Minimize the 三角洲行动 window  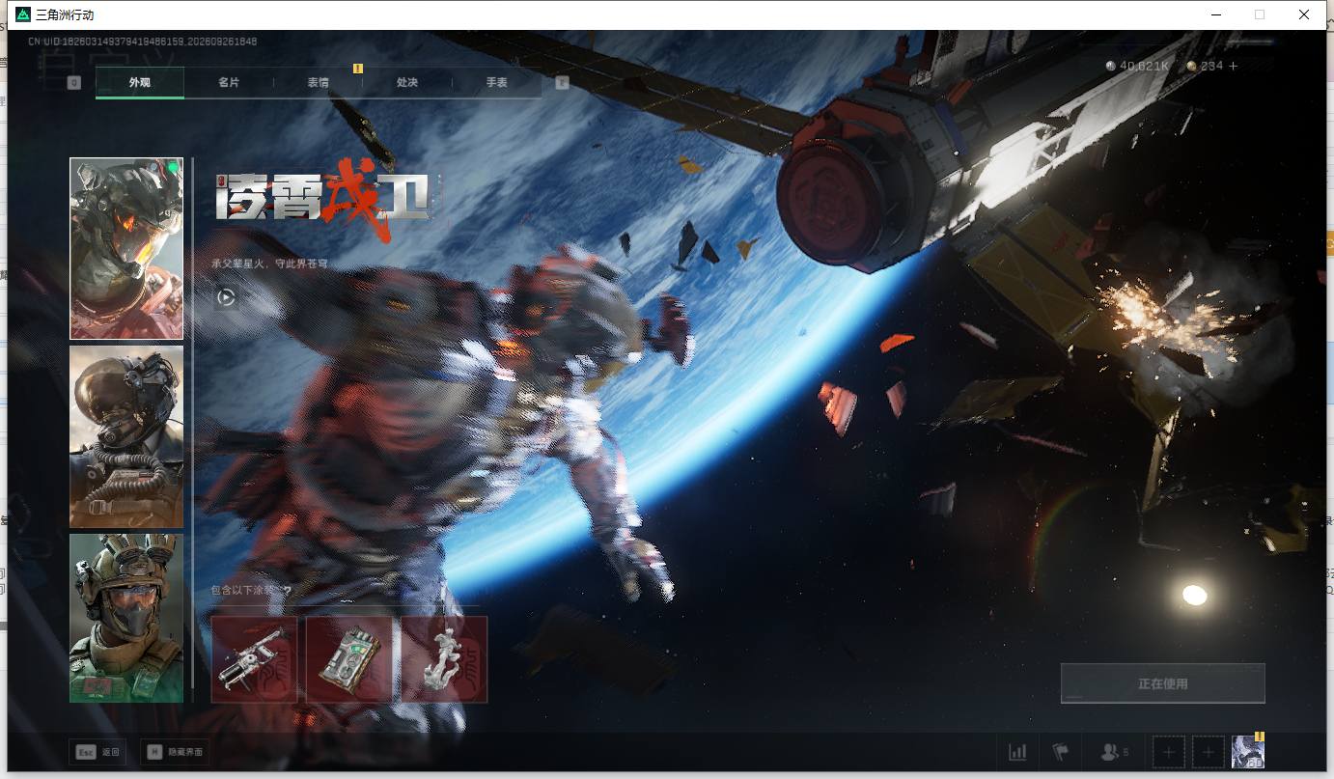1215,14
